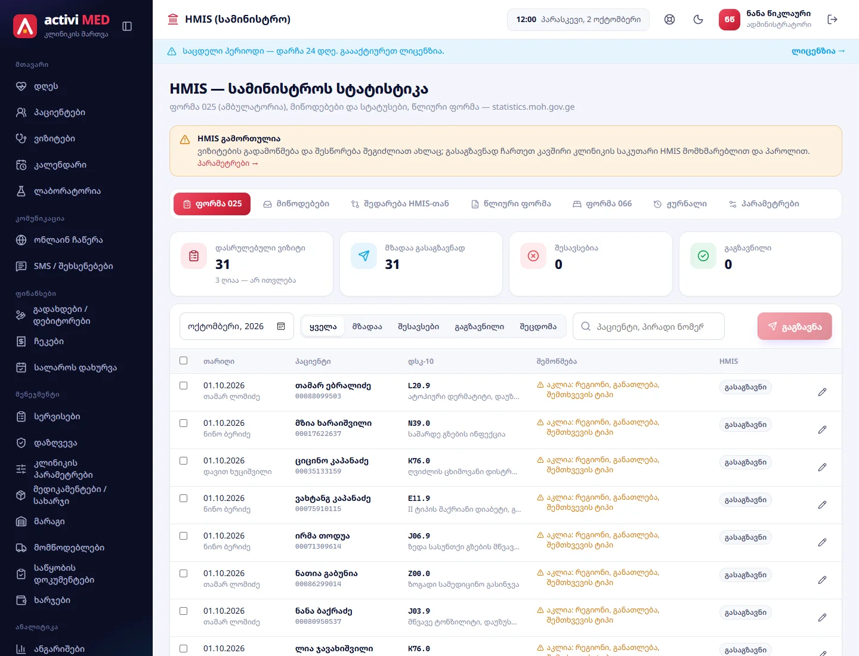Open the help lifebuoy icon
Image resolution: width=859 pixels, height=656 pixels.
[669, 20]
